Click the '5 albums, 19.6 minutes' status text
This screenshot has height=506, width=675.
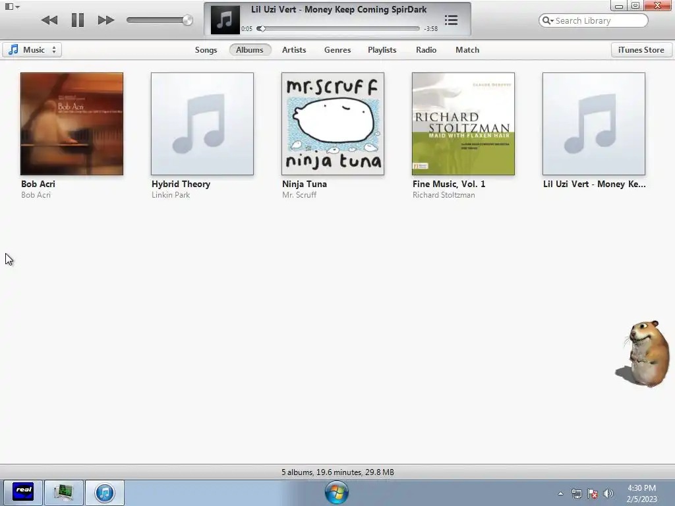tap(337, 472)
